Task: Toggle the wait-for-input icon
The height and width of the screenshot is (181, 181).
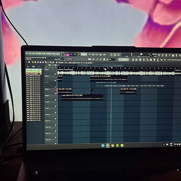Action: (93, 54)
